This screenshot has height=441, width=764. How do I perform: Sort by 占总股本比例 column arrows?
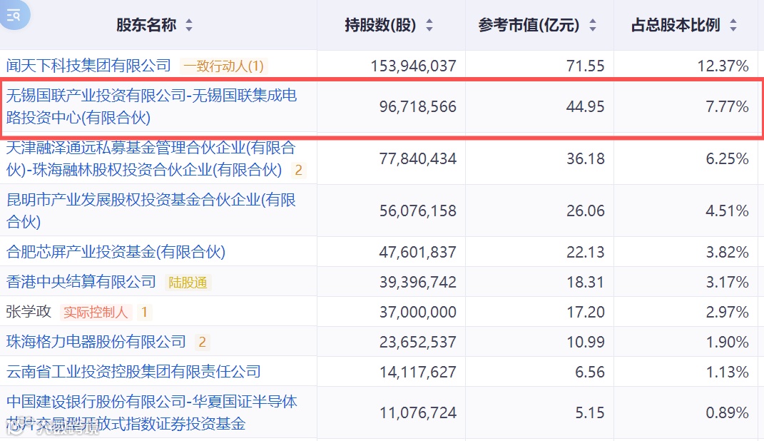pos(733,26)
